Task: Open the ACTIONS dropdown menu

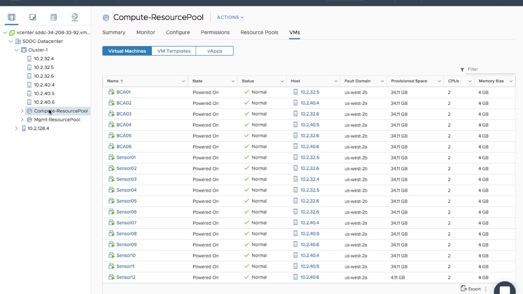Action: (230, 17)
